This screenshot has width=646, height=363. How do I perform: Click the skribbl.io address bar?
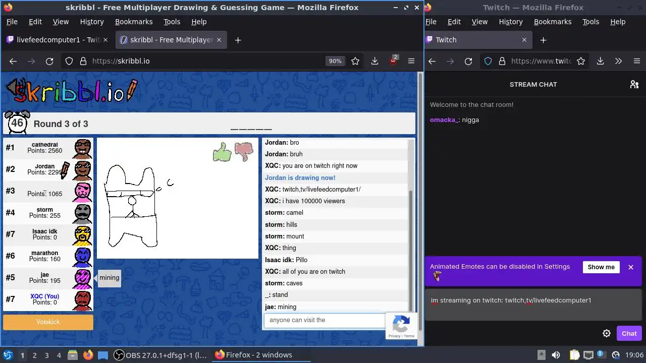[207, 61]
